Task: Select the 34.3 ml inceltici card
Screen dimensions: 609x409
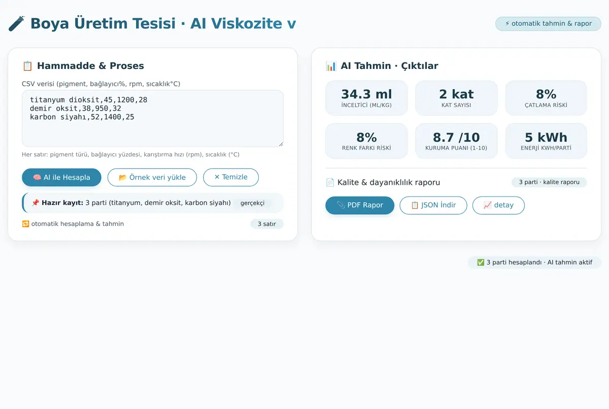Action: (366, 98)
